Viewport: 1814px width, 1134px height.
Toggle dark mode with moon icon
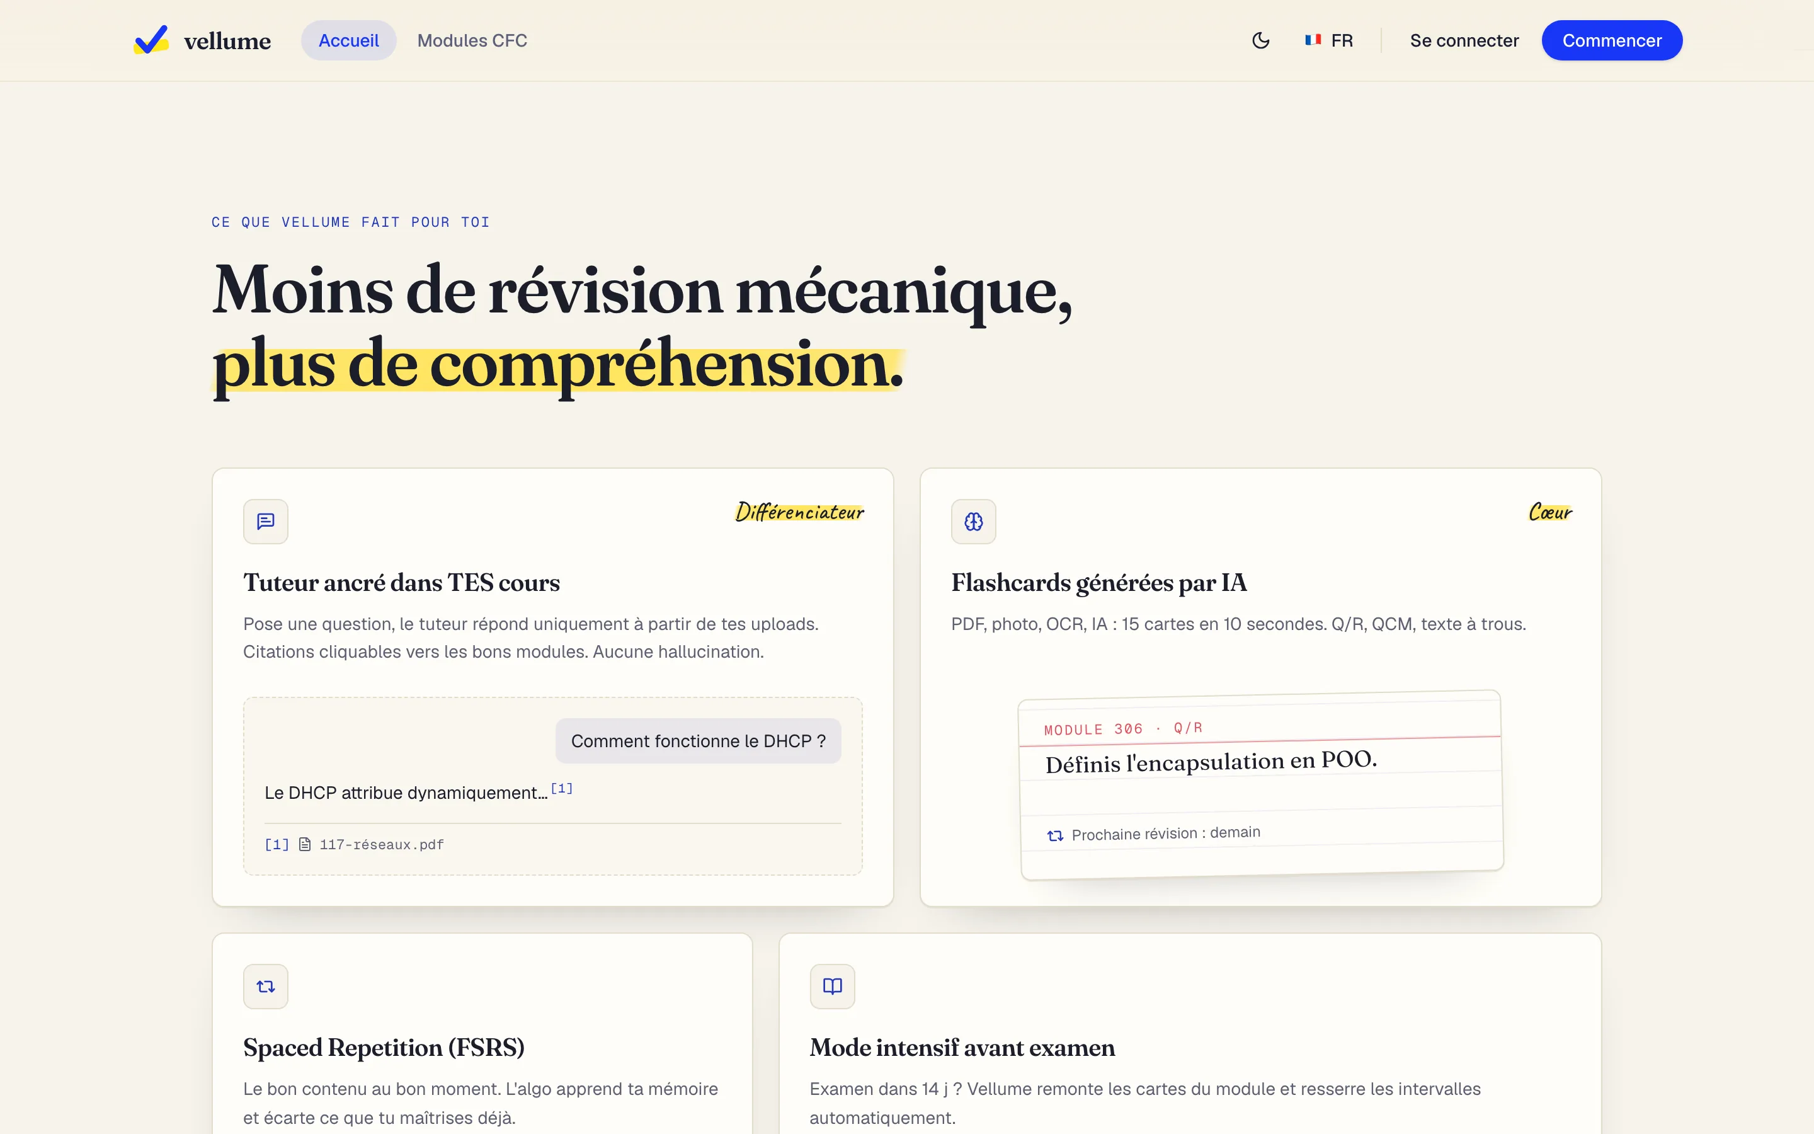pyautogui.click(x=1261, y=40)
